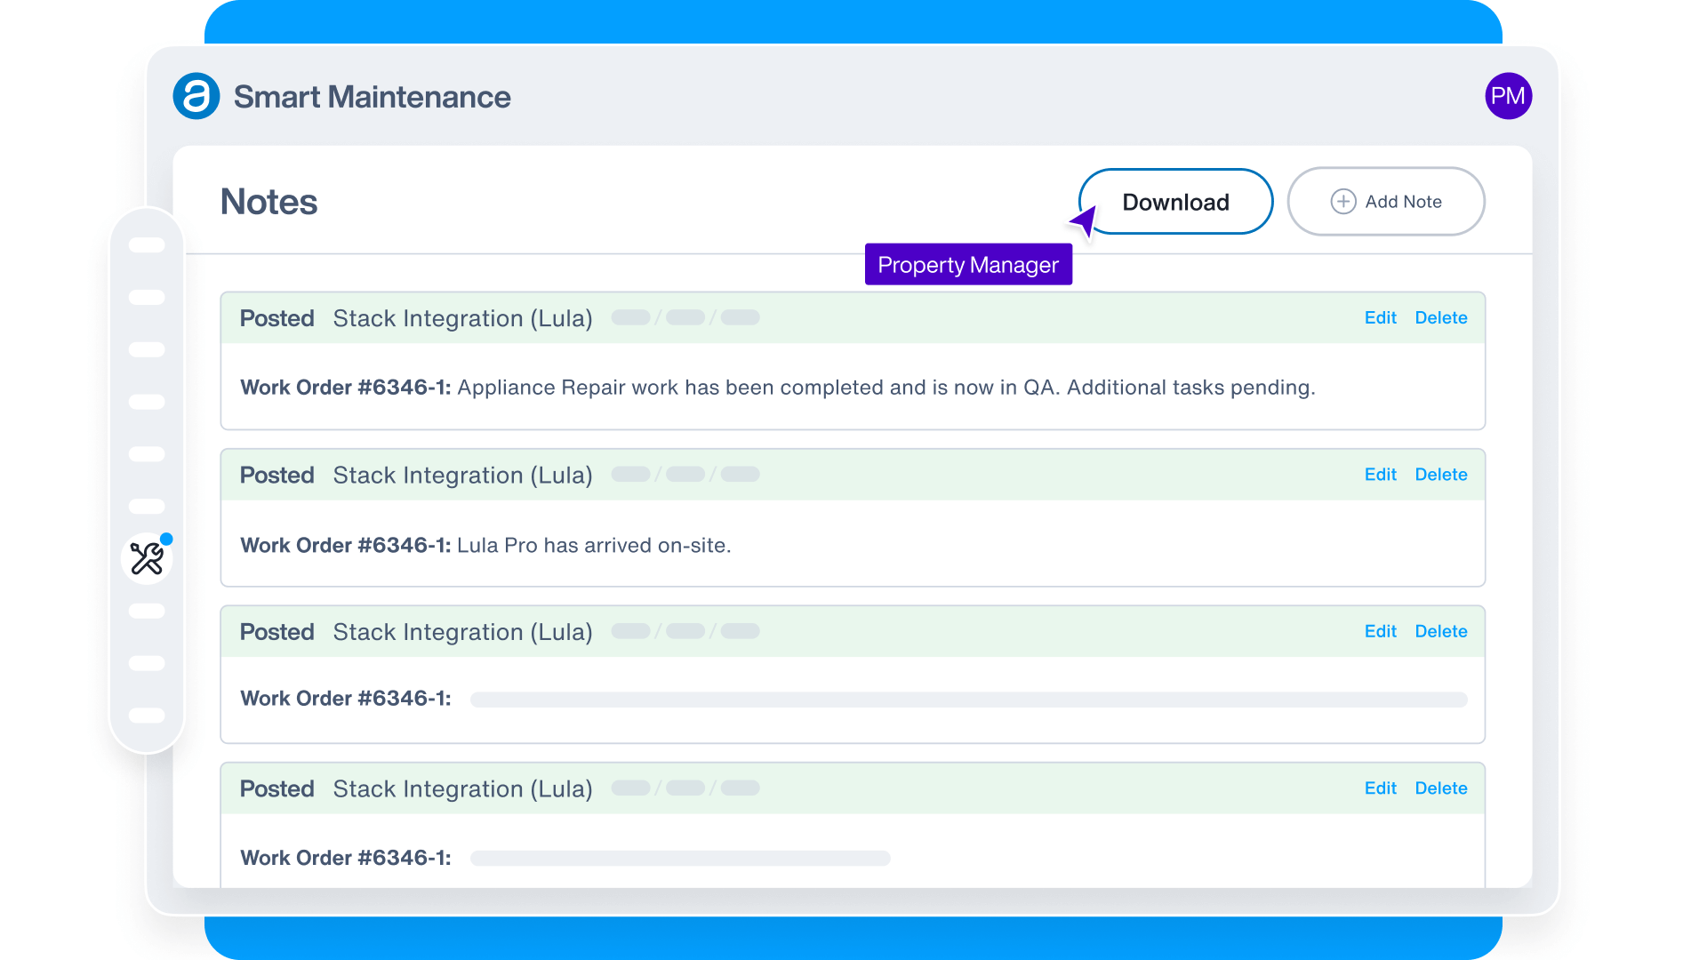Click the Add Note button
Screen dimensions: 1707x960
1385,202
